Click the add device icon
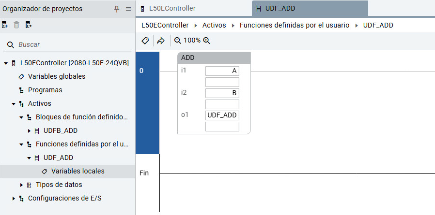Screen dimensions: 435x215 pos(5,25)
